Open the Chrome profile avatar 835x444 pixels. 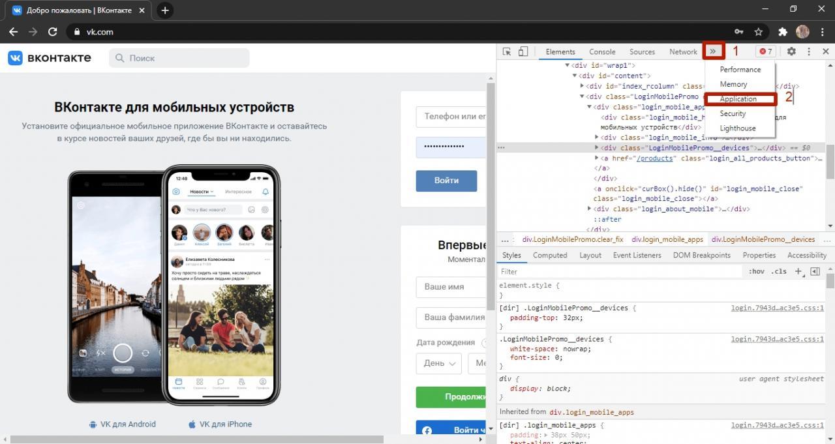click(802, 31)
